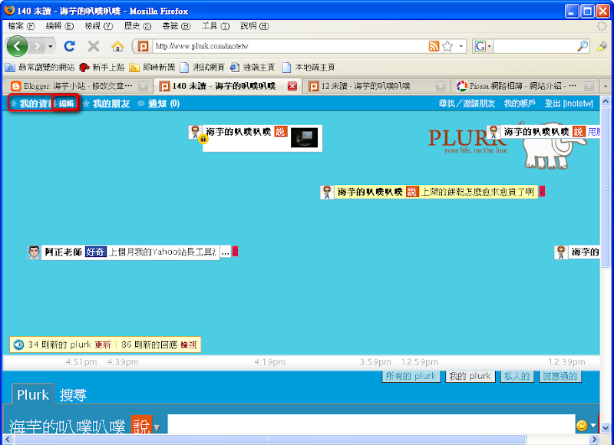Open the 檔案 (File) menu
The height and width of the screenshot is (445, 614).
[21, 26]
